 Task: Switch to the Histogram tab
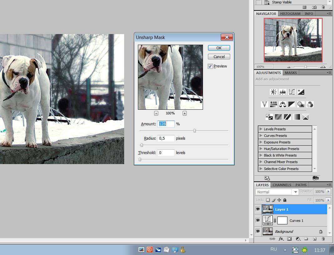290,14
